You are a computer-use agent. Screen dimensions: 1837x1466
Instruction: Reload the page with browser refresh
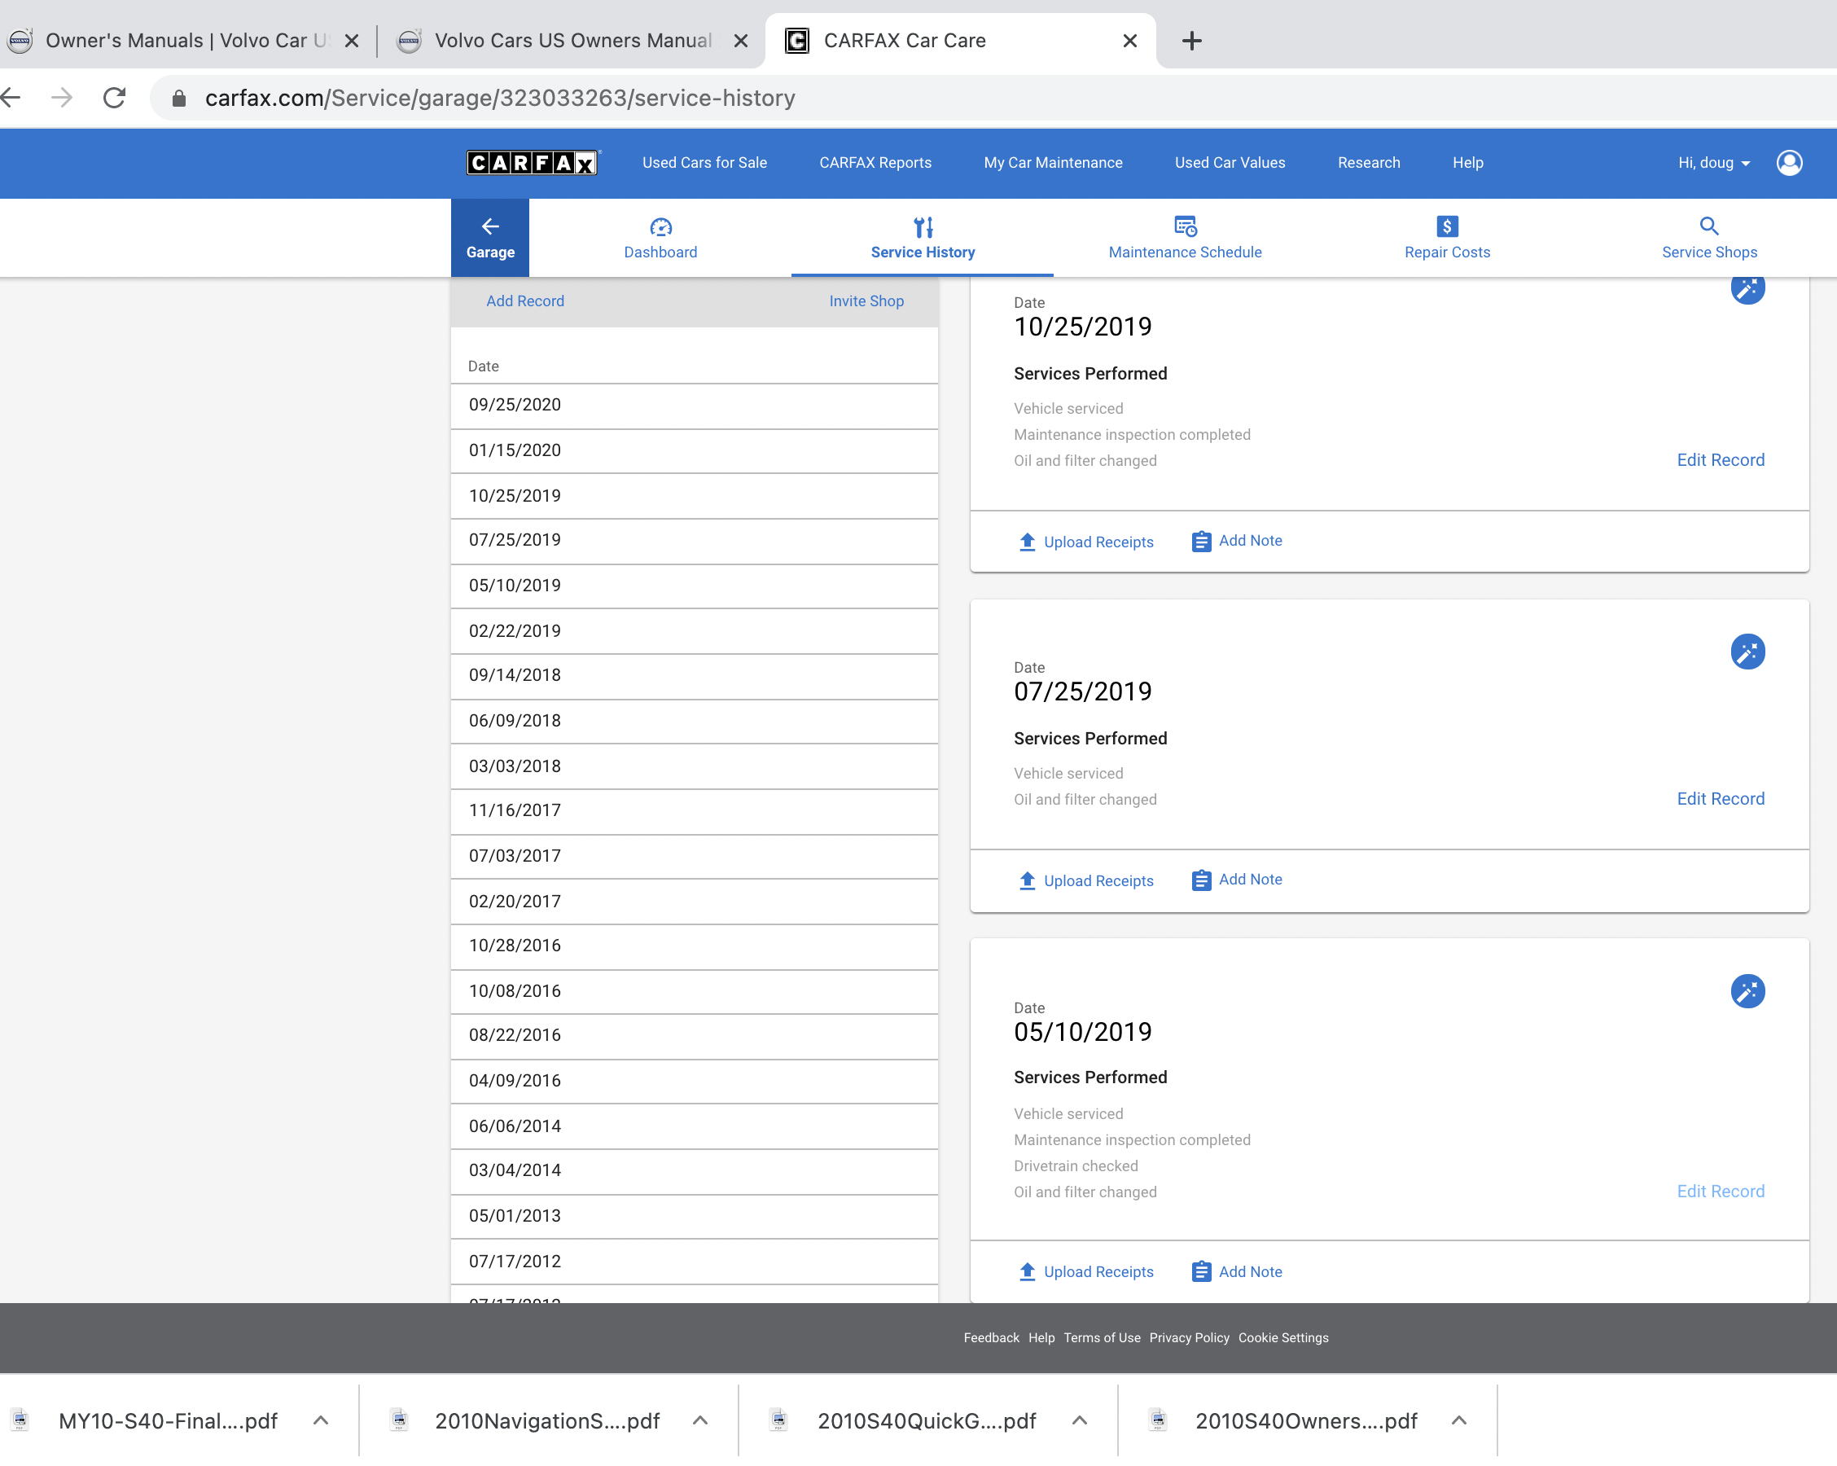(x=114, y=98)
